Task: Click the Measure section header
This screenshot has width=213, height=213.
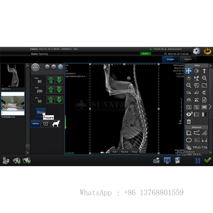Action: [x=196, y=127]
